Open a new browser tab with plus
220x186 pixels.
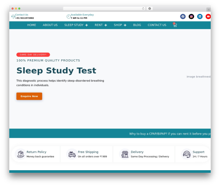point(209,10)
